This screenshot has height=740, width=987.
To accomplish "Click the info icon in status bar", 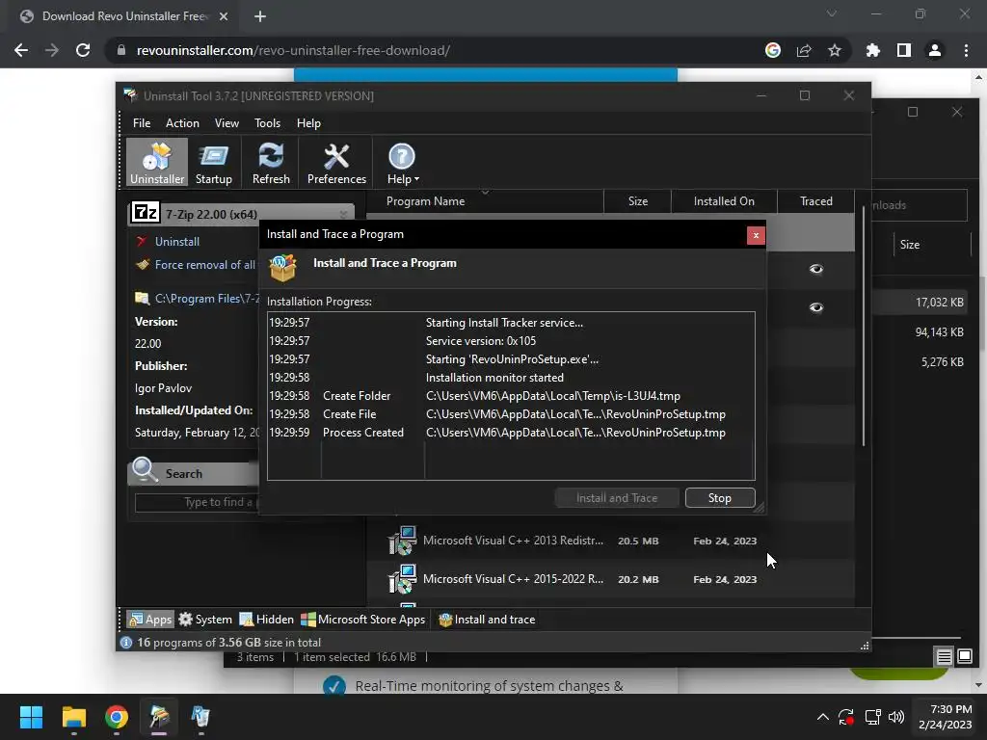I will 126,643.
